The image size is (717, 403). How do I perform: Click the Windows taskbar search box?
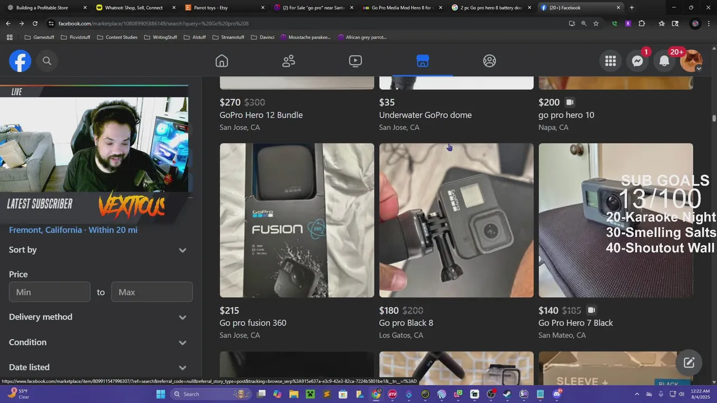coord(211,394)
